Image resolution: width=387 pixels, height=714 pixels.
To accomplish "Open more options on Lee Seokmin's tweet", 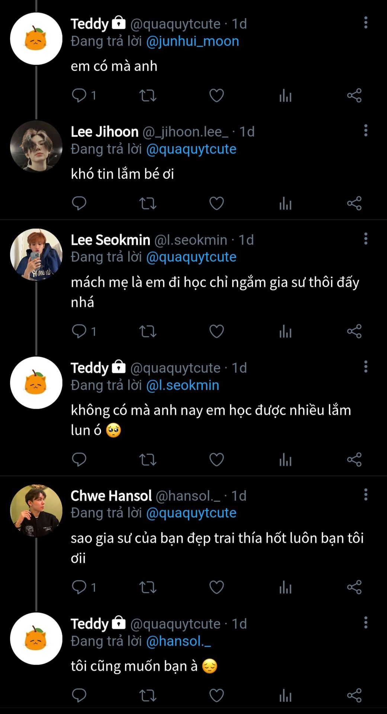I will pyautogui.click(x=366, y=239).
